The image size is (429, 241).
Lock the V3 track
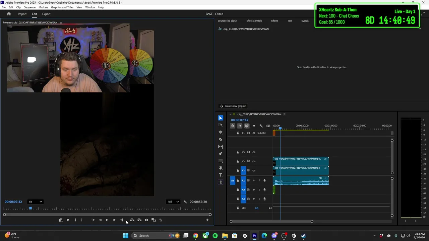(238, 152)
